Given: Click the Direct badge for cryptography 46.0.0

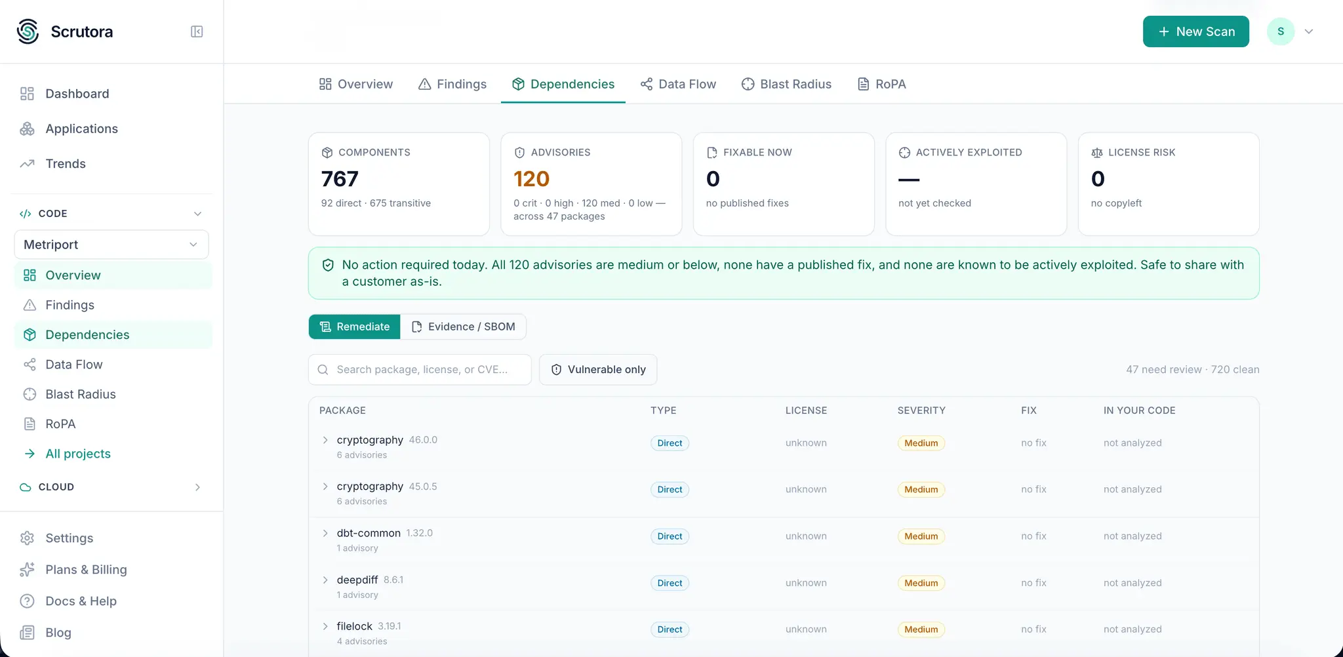Looking at the screenshot, I should (x=670, y=443).
